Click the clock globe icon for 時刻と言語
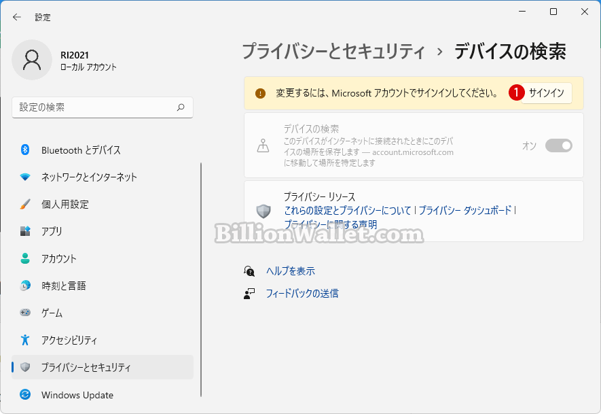This screenshot has height=414, width=601. [25, 286]
